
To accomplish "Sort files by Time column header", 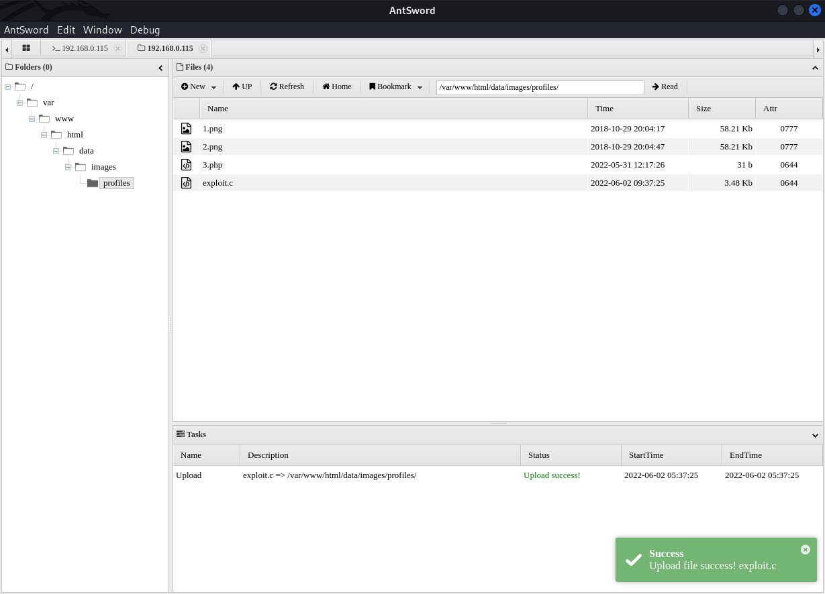I will (x=638, y=109).
